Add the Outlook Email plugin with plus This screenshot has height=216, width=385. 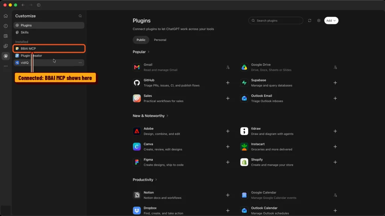pos(335,99)
